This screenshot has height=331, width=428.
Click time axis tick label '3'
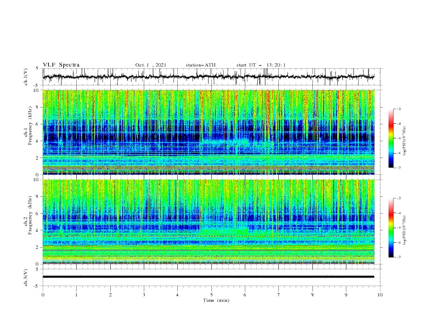(144, 295)
